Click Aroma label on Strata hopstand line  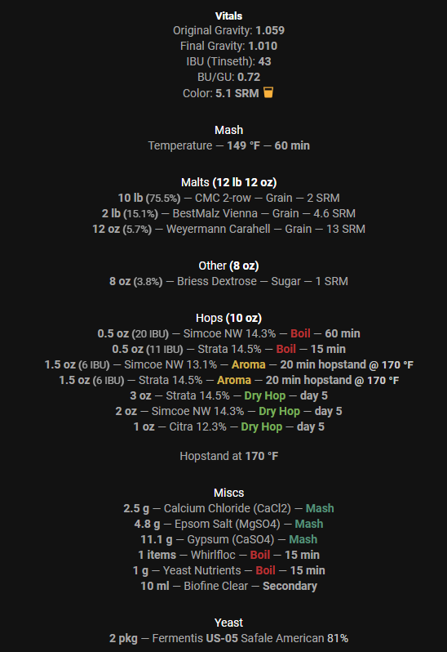[x=234, y=380]
